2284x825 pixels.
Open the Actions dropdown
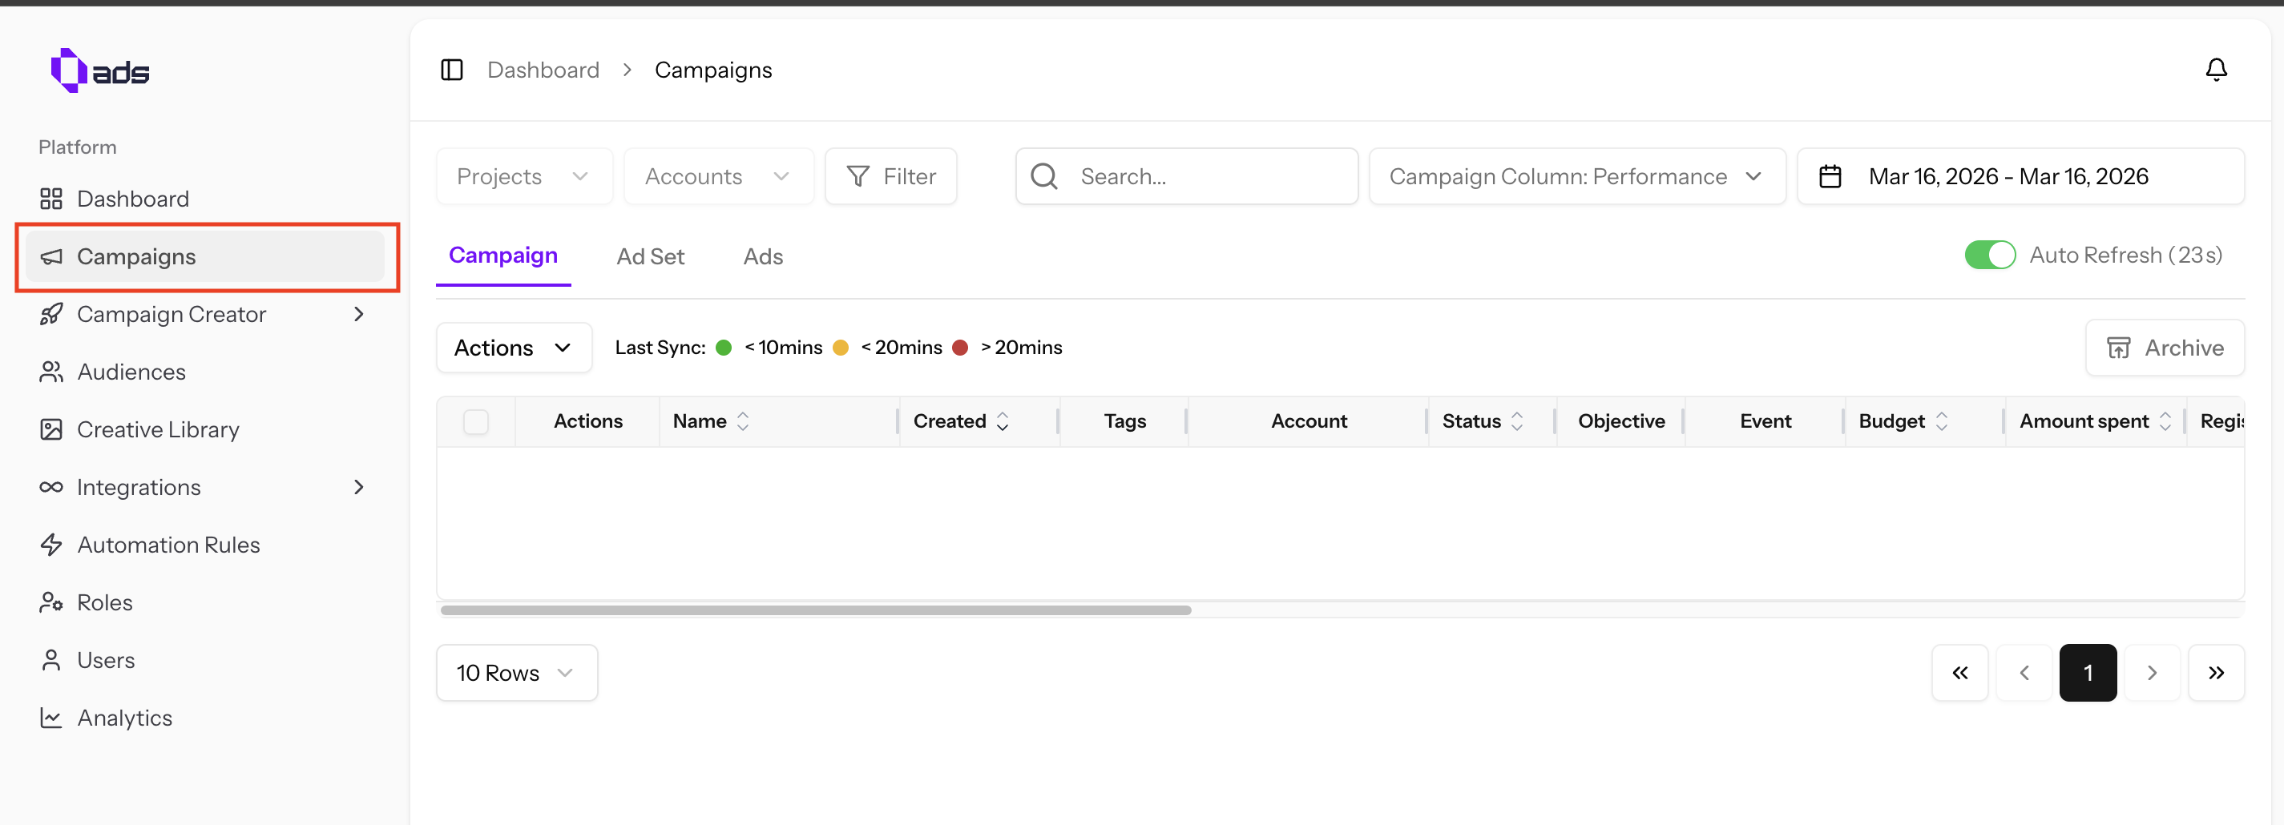(x=514, y=348)
